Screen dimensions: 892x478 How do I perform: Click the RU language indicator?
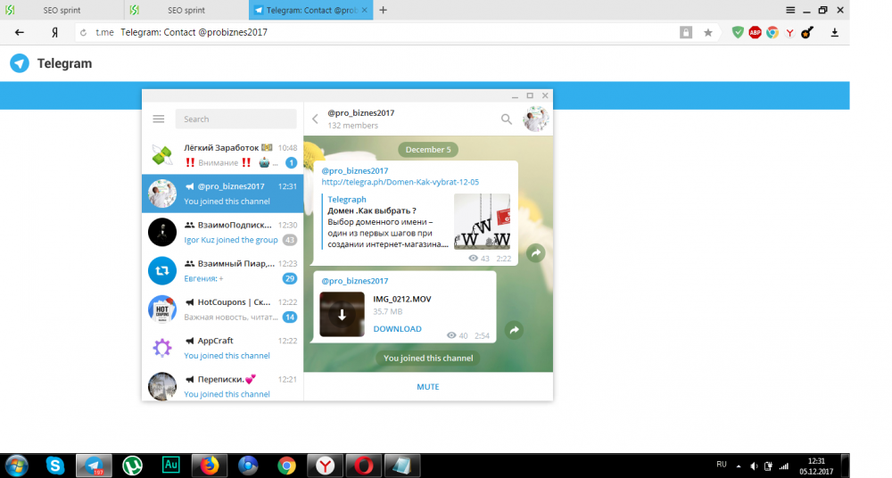[722, 465]
